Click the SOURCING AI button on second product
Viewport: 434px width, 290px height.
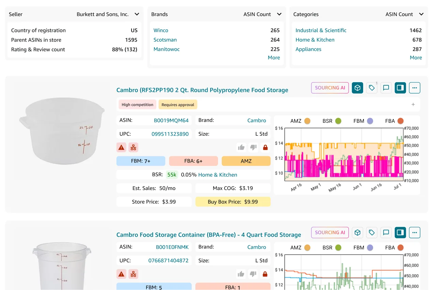click(330, 232)
